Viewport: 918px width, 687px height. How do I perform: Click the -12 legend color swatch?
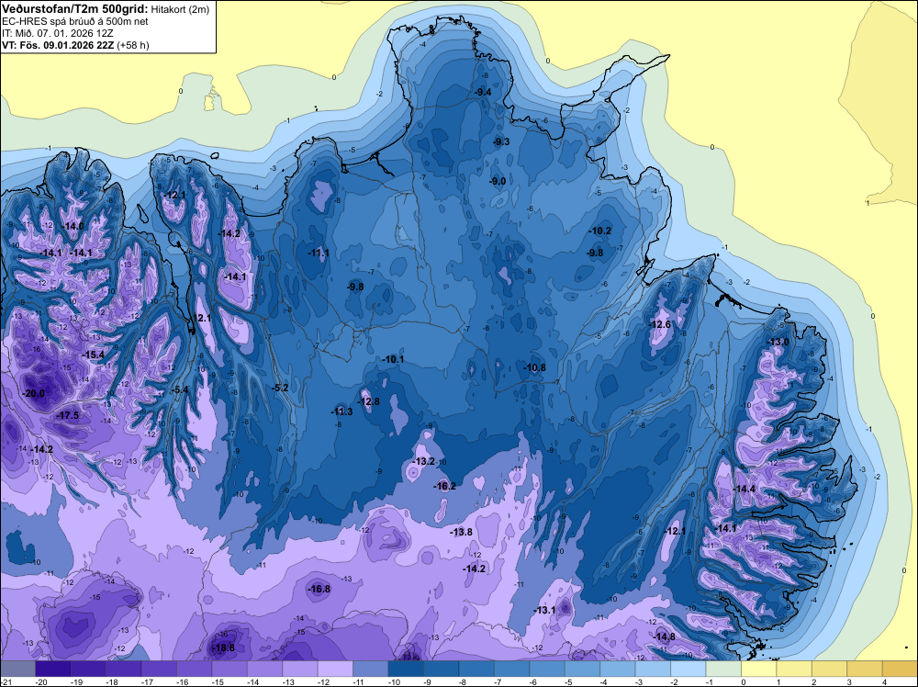(x=335, y=669)
